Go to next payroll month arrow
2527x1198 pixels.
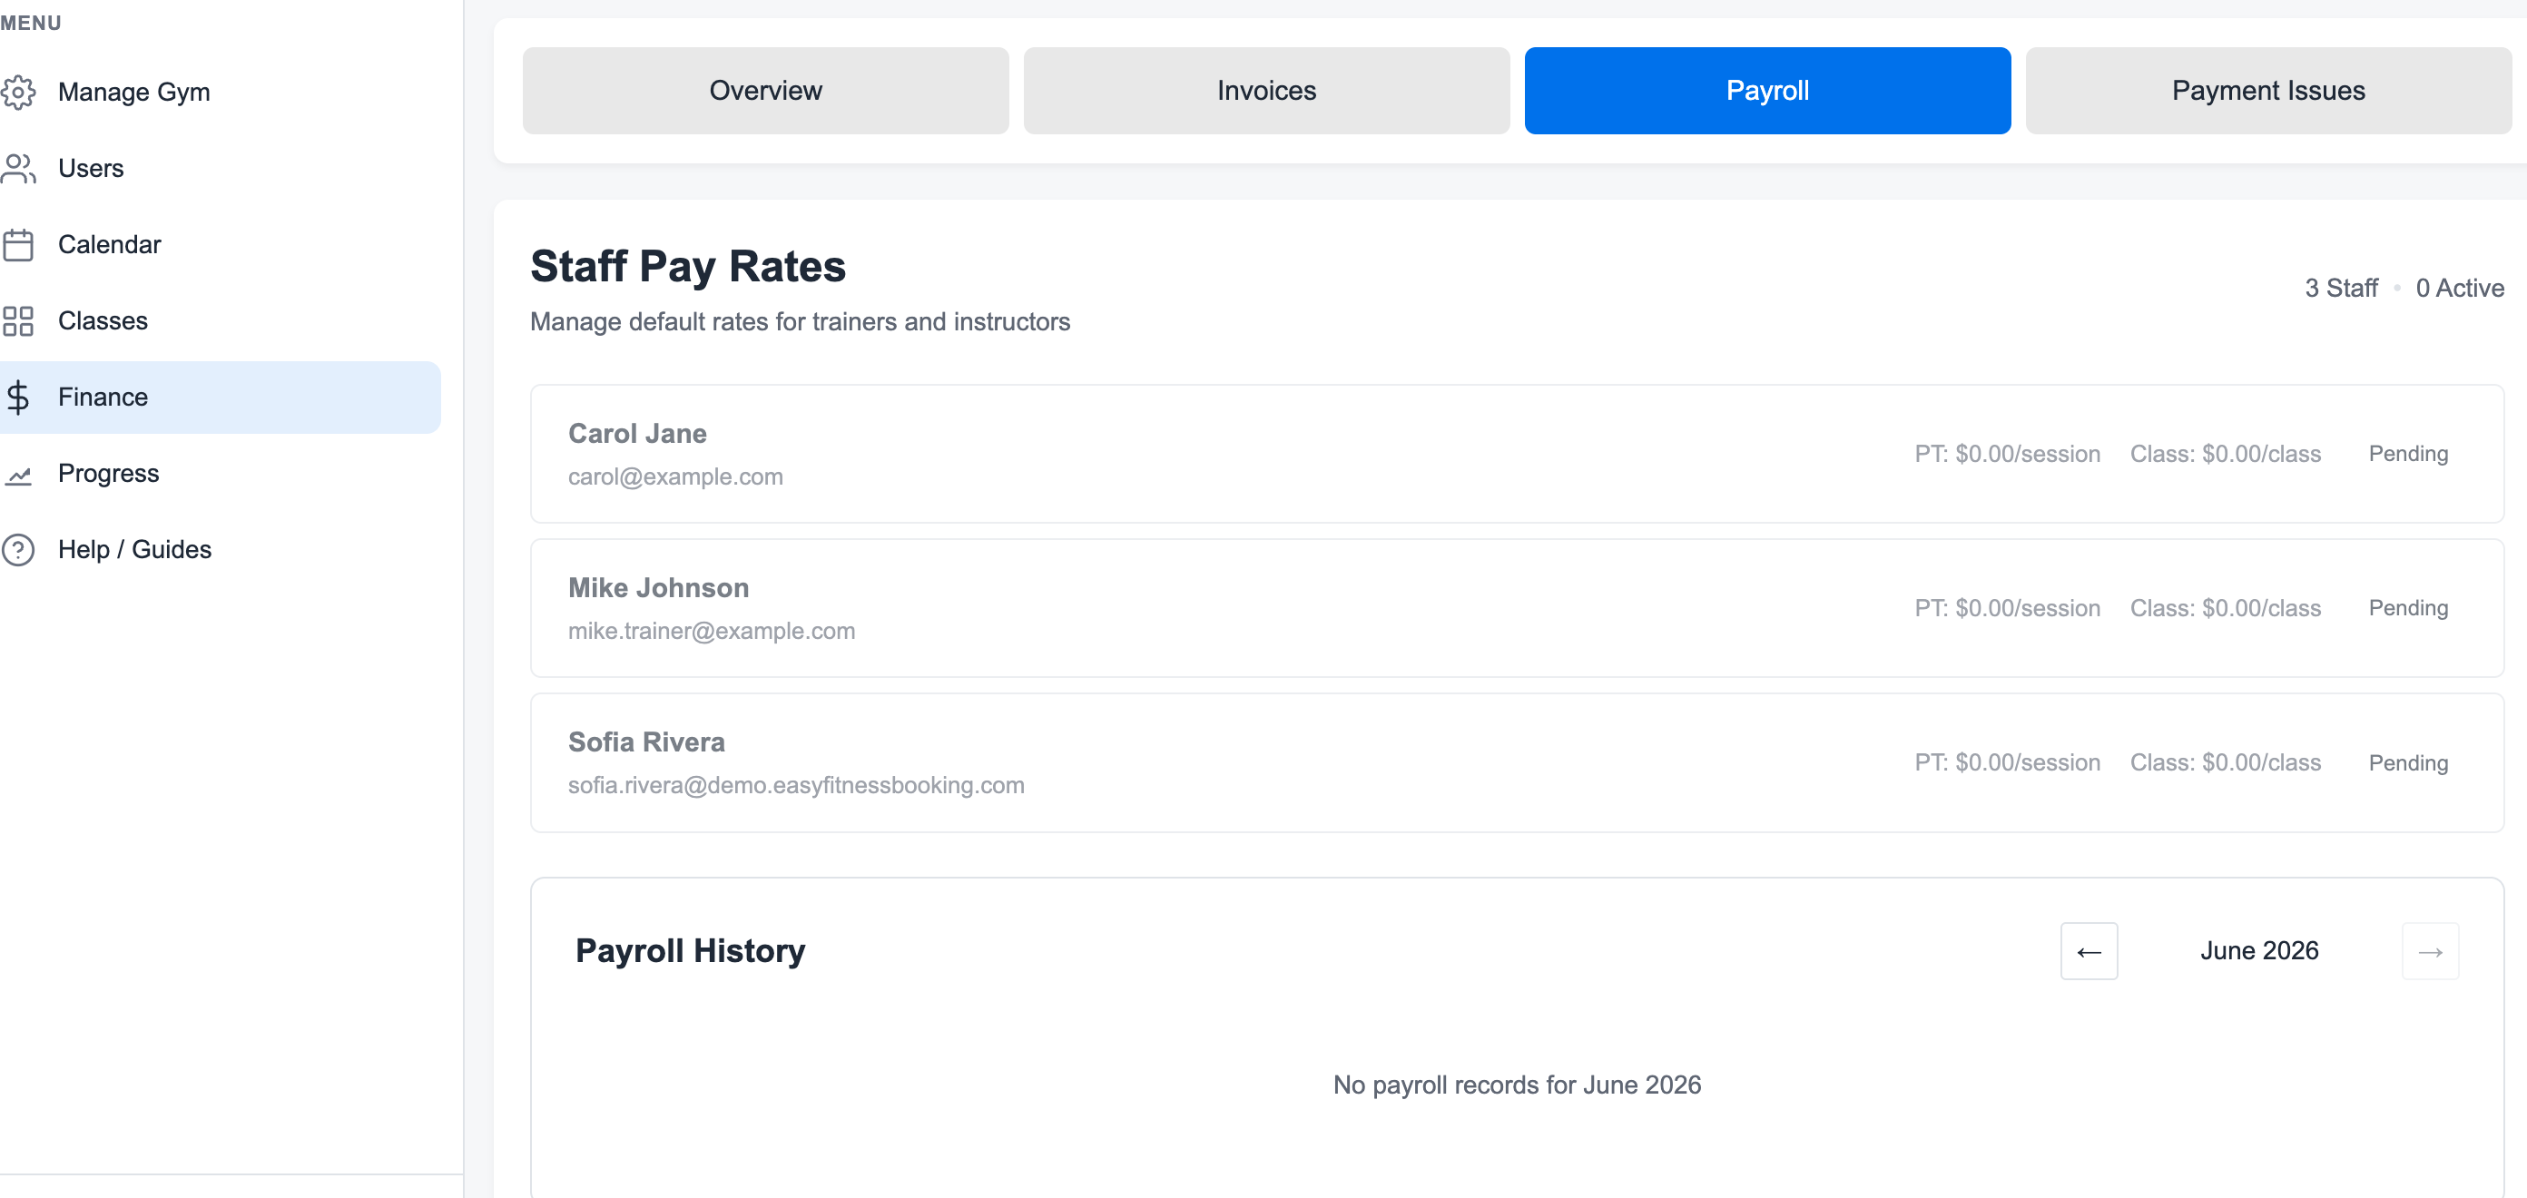(2430, 951)
